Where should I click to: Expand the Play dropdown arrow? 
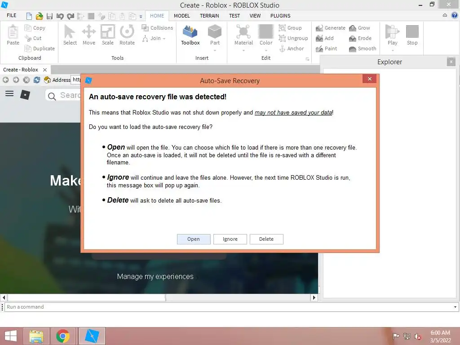(393, 50)
